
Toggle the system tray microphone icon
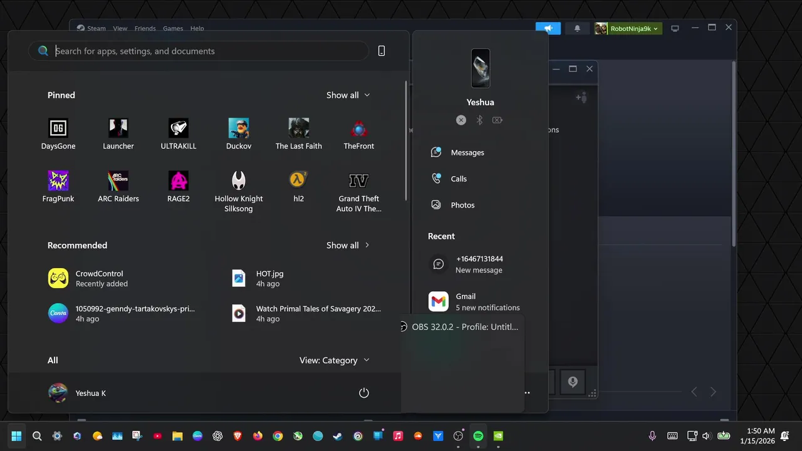click(652, 436)
